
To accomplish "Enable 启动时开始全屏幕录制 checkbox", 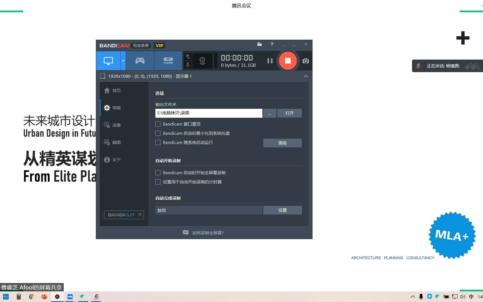I will (158, 173).
